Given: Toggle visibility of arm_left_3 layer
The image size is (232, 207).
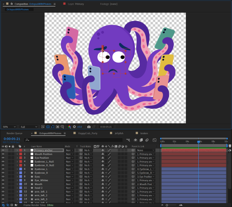Looking at the screenshot, I should point(3,199).
